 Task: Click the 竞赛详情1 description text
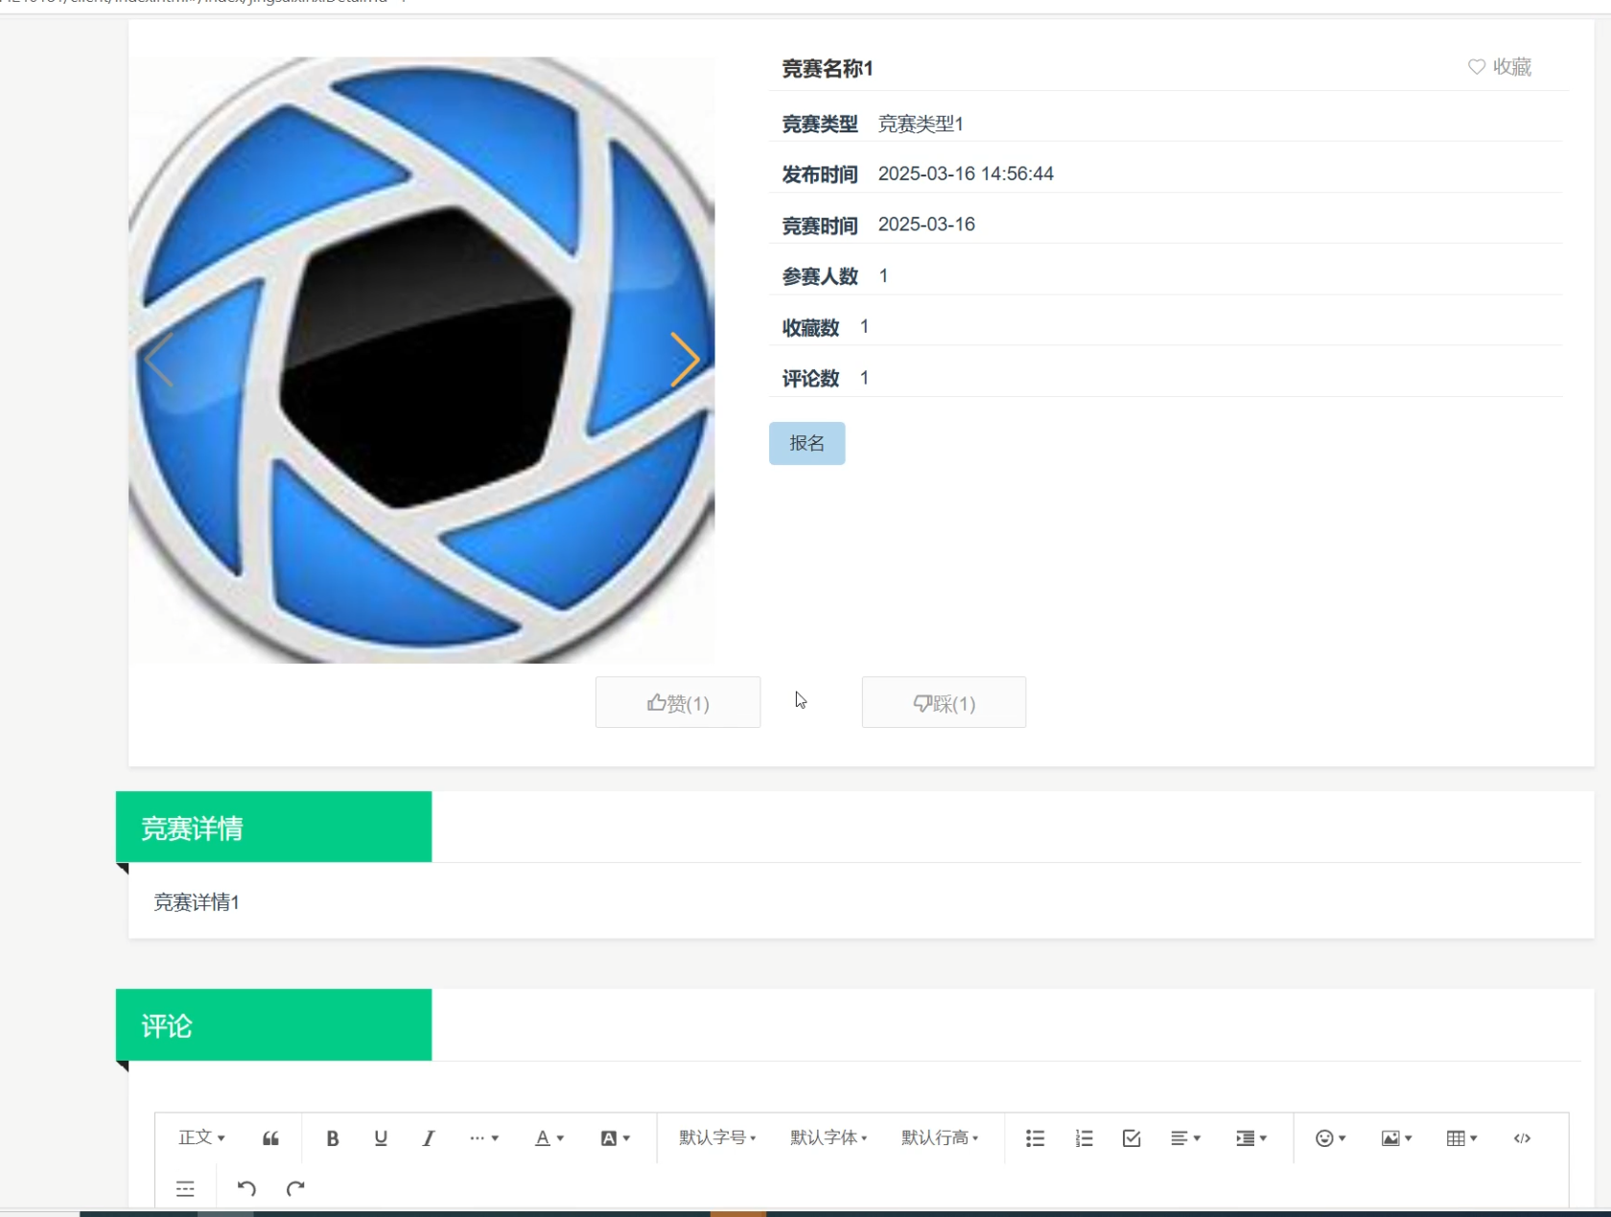pos(197,901)
